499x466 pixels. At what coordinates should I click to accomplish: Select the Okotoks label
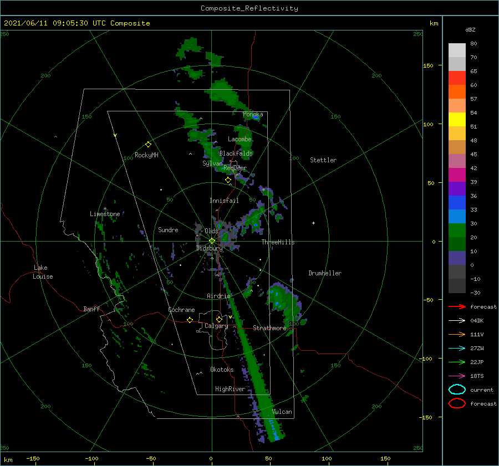coord(222,370)
